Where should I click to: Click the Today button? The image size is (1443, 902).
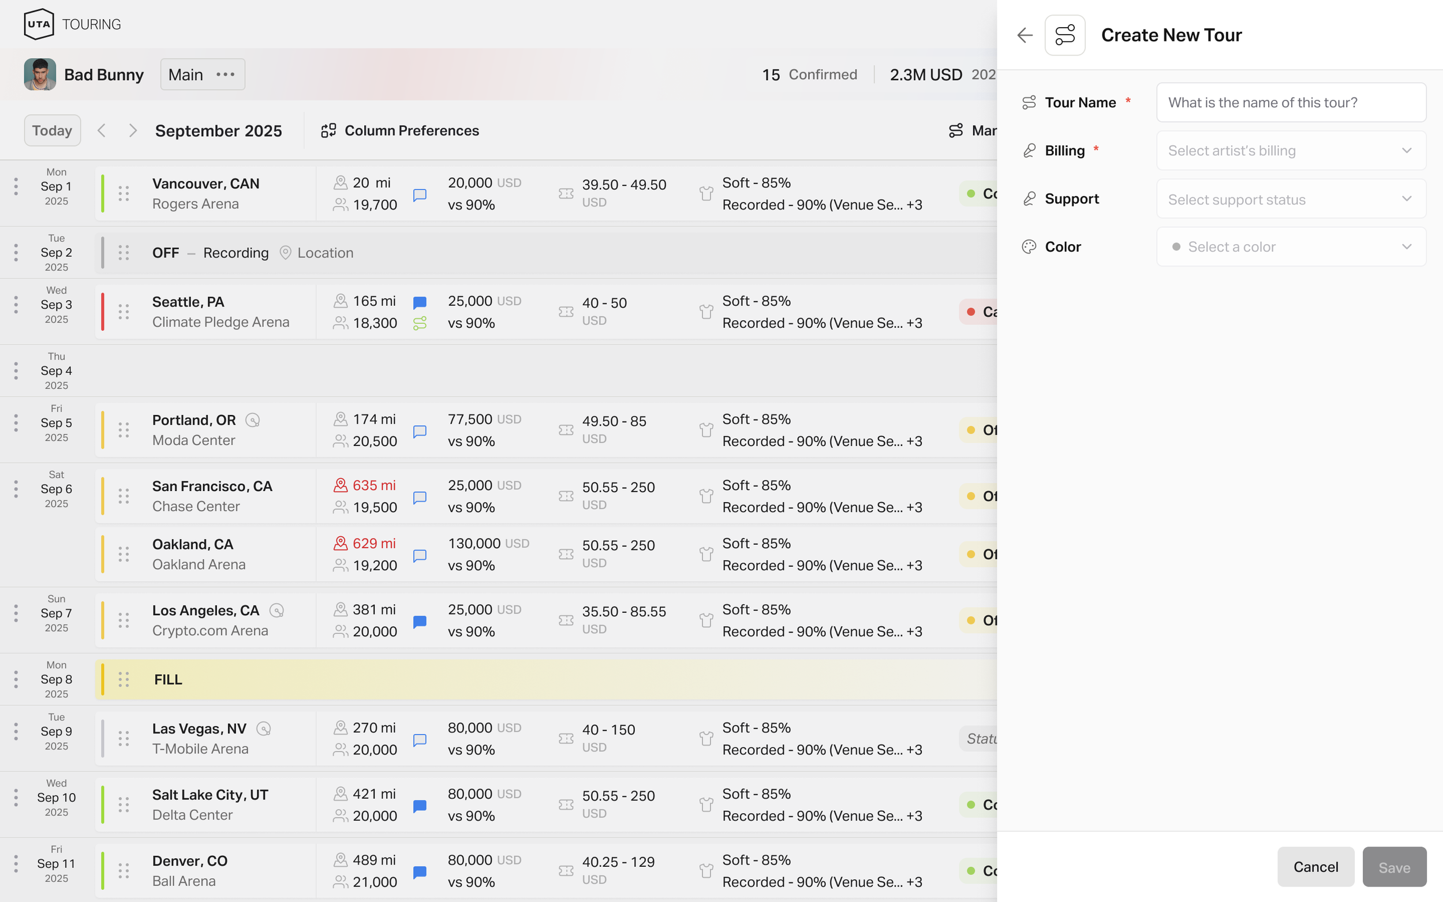point(53,130)
